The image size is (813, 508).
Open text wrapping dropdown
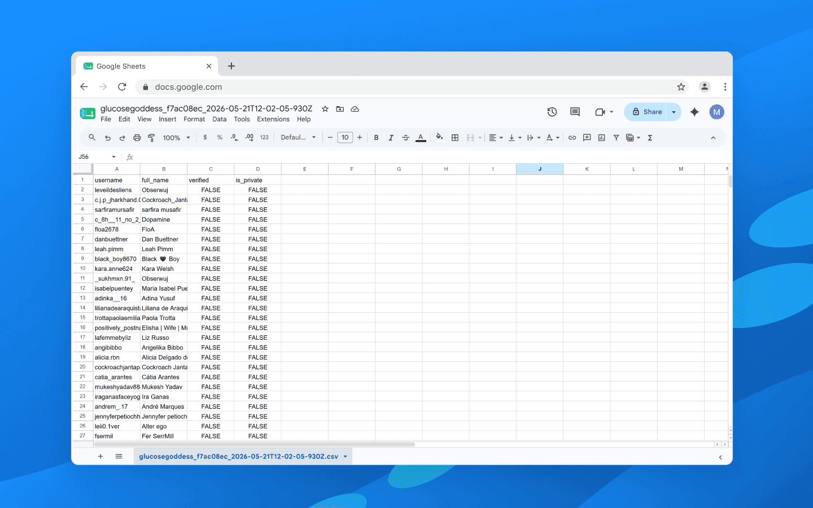[x=534, y=138]
